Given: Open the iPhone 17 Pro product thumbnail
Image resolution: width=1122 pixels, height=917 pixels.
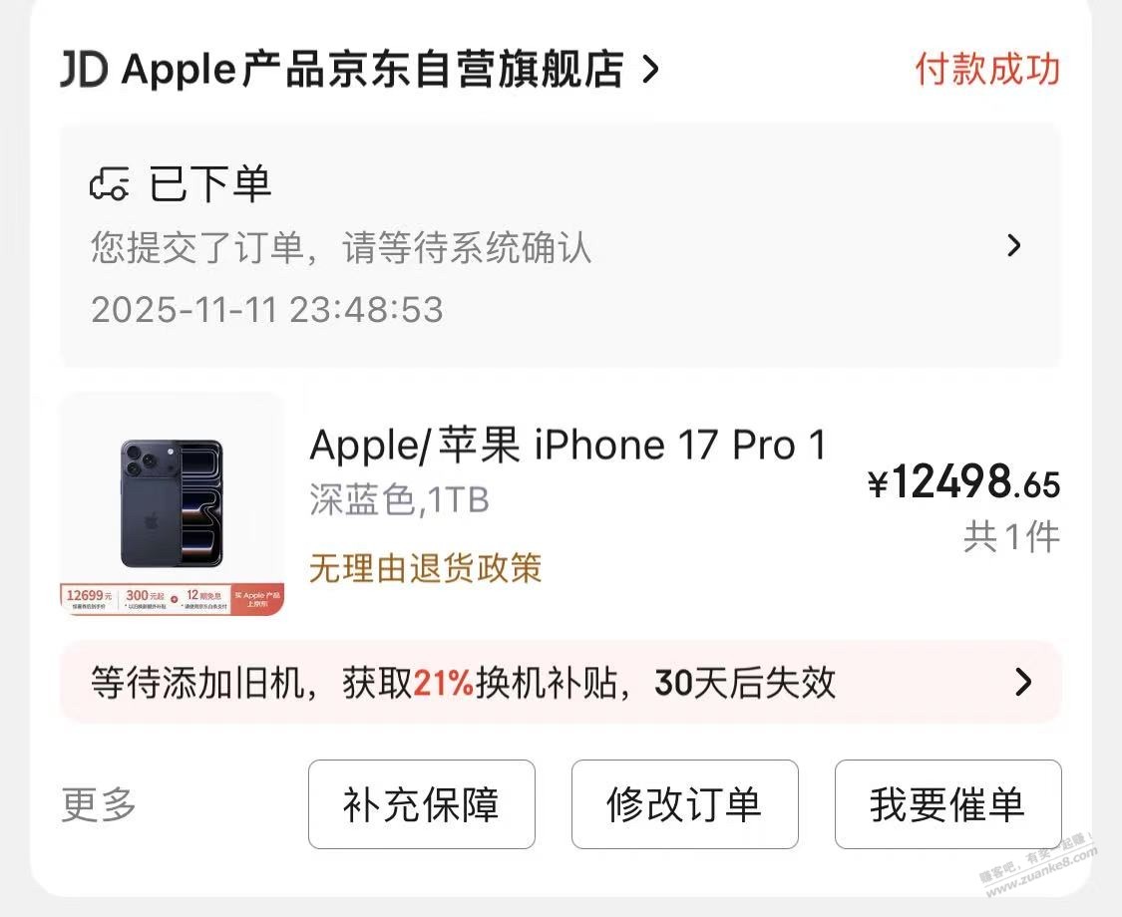Looking at the screenshot, I should (x=173, y=503).
